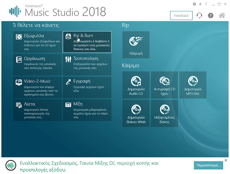
Task: Select Δημιουργία δίσκου WMA option
Action: click(x=136, y=113)
